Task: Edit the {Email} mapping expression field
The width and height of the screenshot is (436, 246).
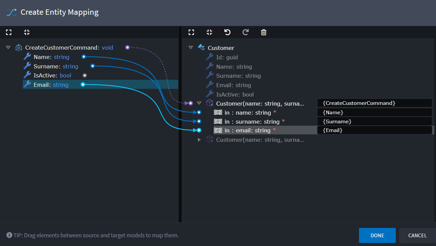Action: (374, 130)
